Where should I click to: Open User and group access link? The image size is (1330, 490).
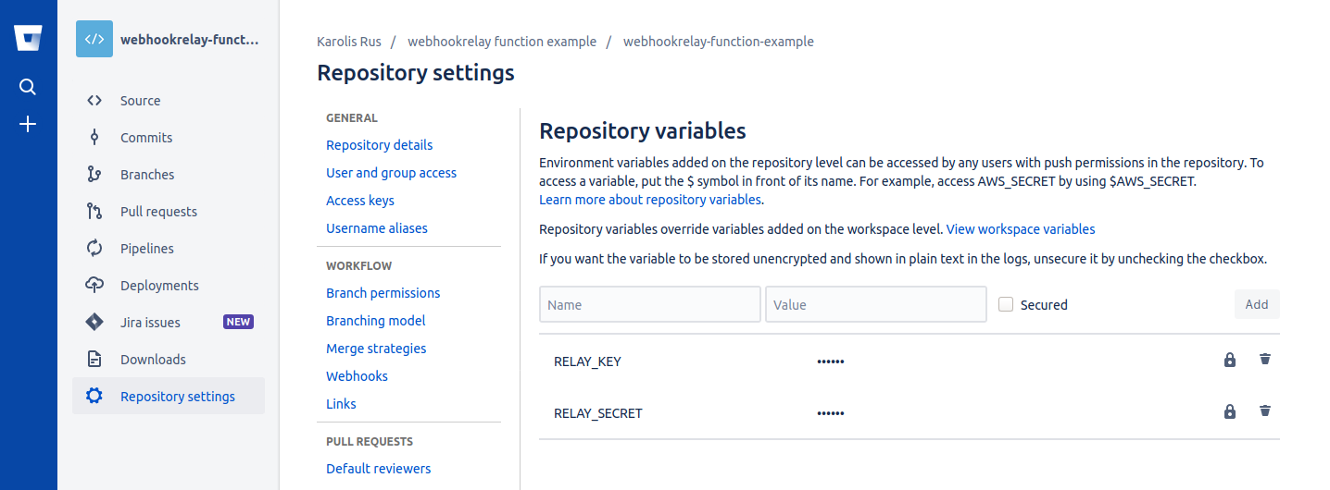pyautogui.click(x=391, y=173)
